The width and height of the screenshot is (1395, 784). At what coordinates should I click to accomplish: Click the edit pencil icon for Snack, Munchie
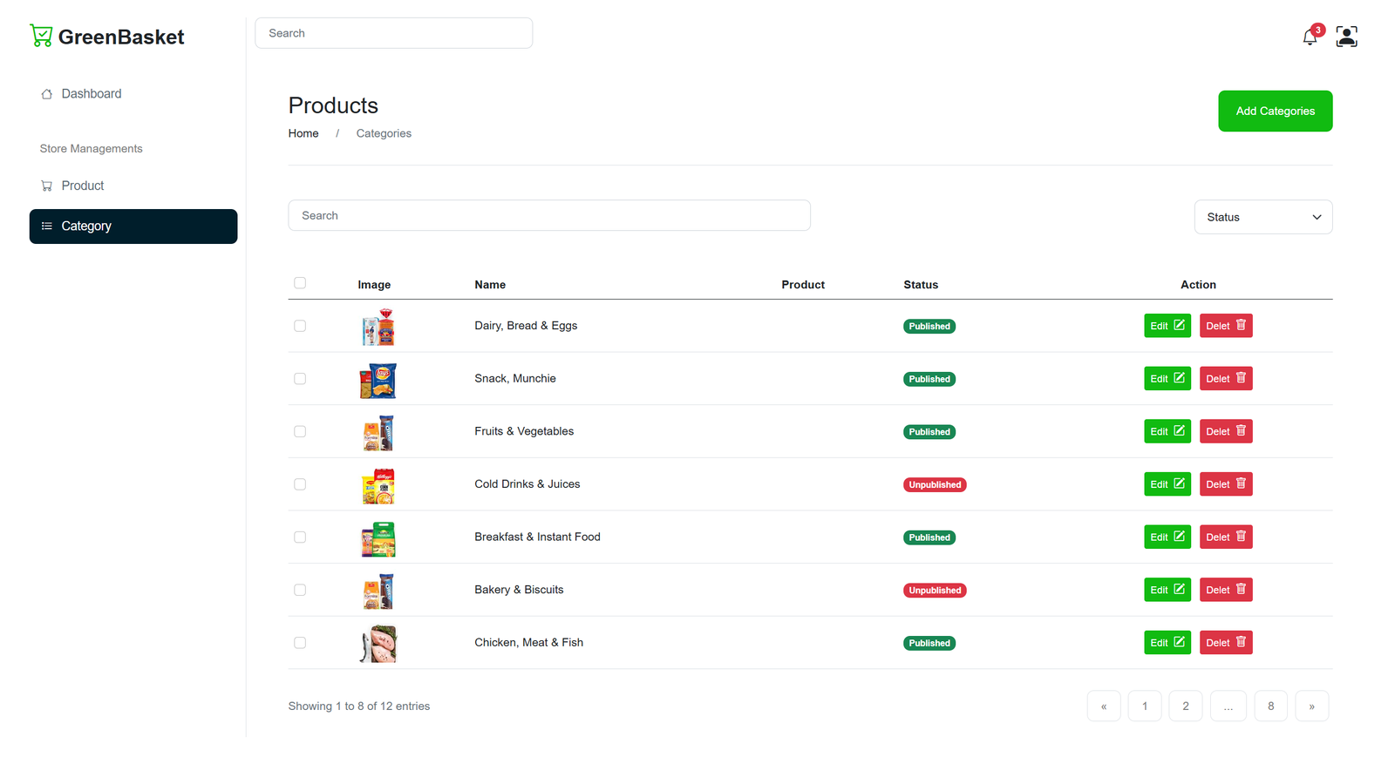(1179, 378)
